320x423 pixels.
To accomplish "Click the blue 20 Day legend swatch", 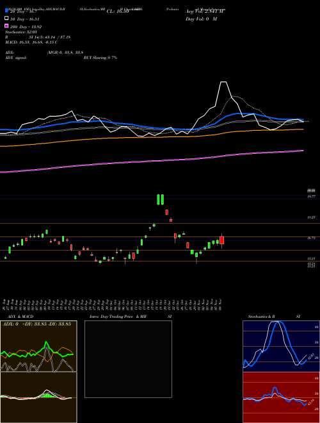I will pos(6,10).
